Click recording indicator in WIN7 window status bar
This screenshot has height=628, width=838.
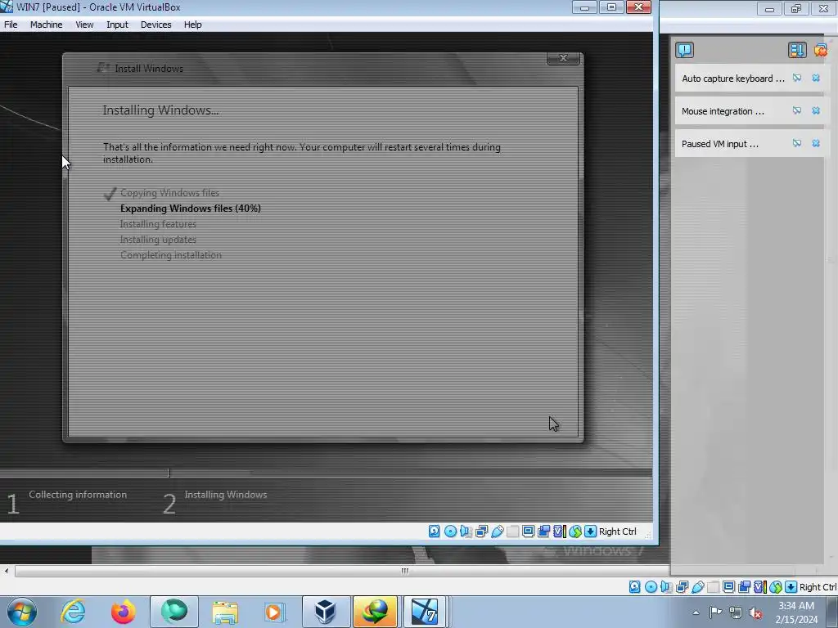coord(544,532)
